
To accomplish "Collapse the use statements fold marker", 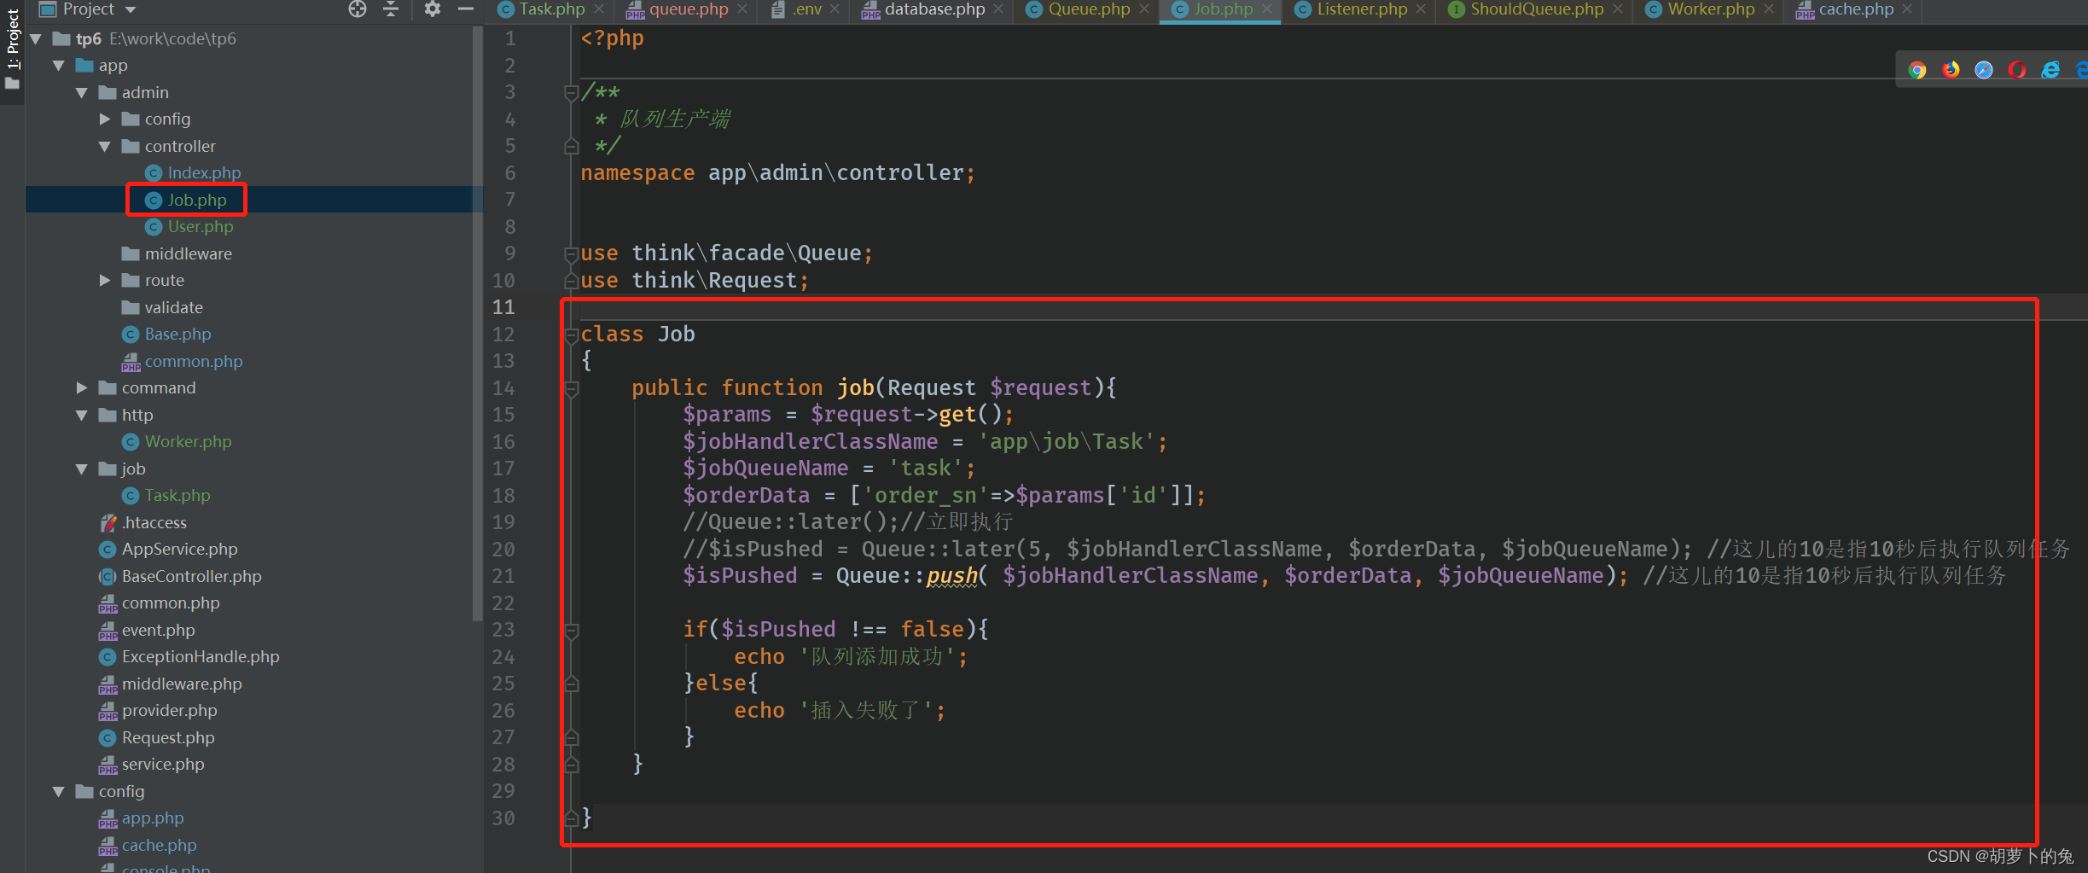I will (572, 253).
